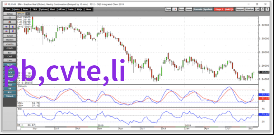The image size is (274, 135).
Task: Click the plus icon to add chart tab
Action: point(28,14)
